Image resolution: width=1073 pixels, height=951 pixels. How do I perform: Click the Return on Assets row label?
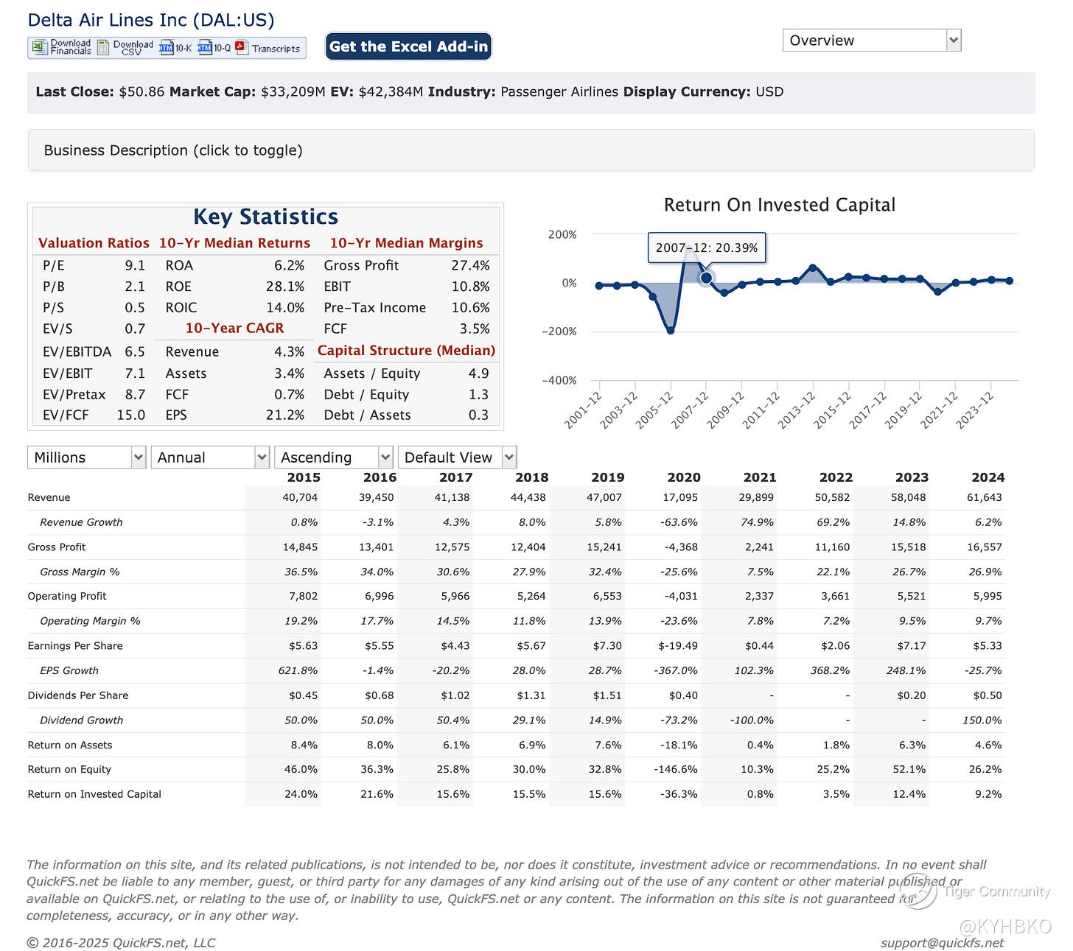[70, 745]
